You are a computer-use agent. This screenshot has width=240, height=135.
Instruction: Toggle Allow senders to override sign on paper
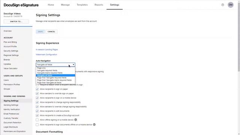click(37, 93)
